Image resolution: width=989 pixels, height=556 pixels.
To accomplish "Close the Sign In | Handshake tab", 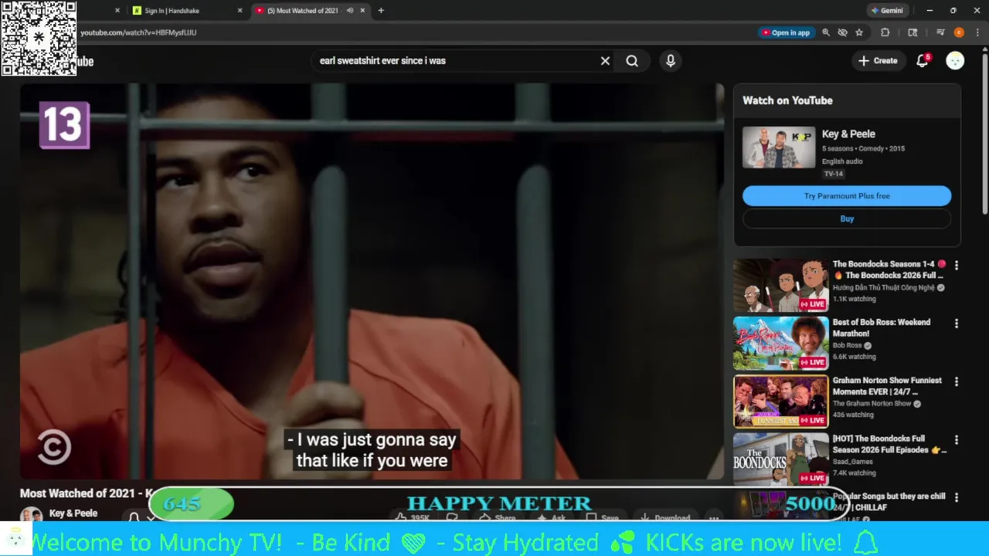I will [x=240, y=11].
